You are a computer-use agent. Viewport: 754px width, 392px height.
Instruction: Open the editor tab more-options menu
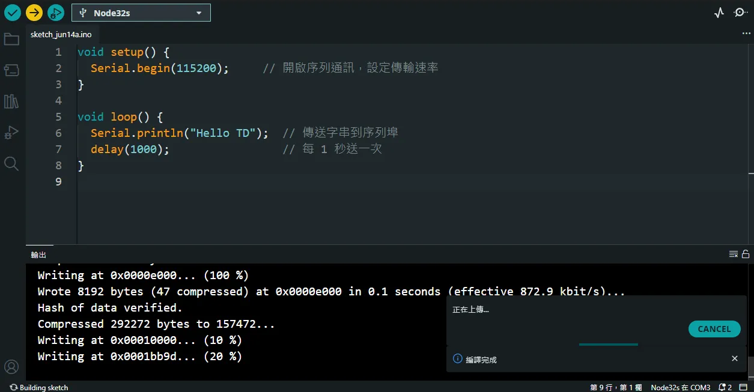(746, 34)
